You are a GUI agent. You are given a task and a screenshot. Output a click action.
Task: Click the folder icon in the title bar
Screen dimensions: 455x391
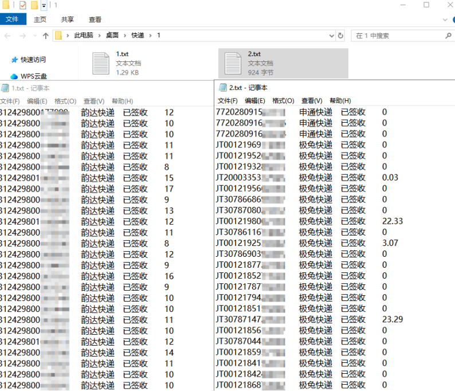click(x=6, y=5)
